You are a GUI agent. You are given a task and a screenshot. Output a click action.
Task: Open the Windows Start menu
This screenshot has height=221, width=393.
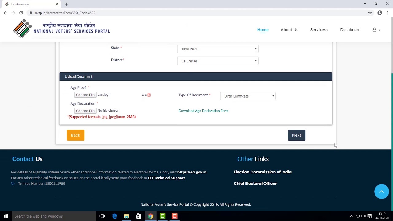click(6, 216)
